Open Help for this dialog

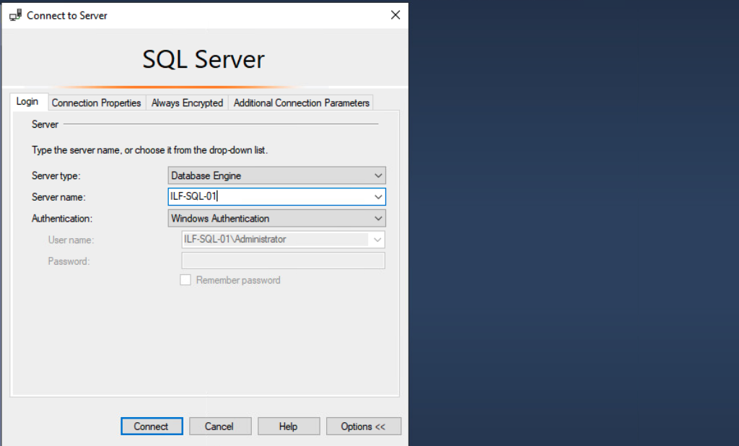[x=288, y=427]
